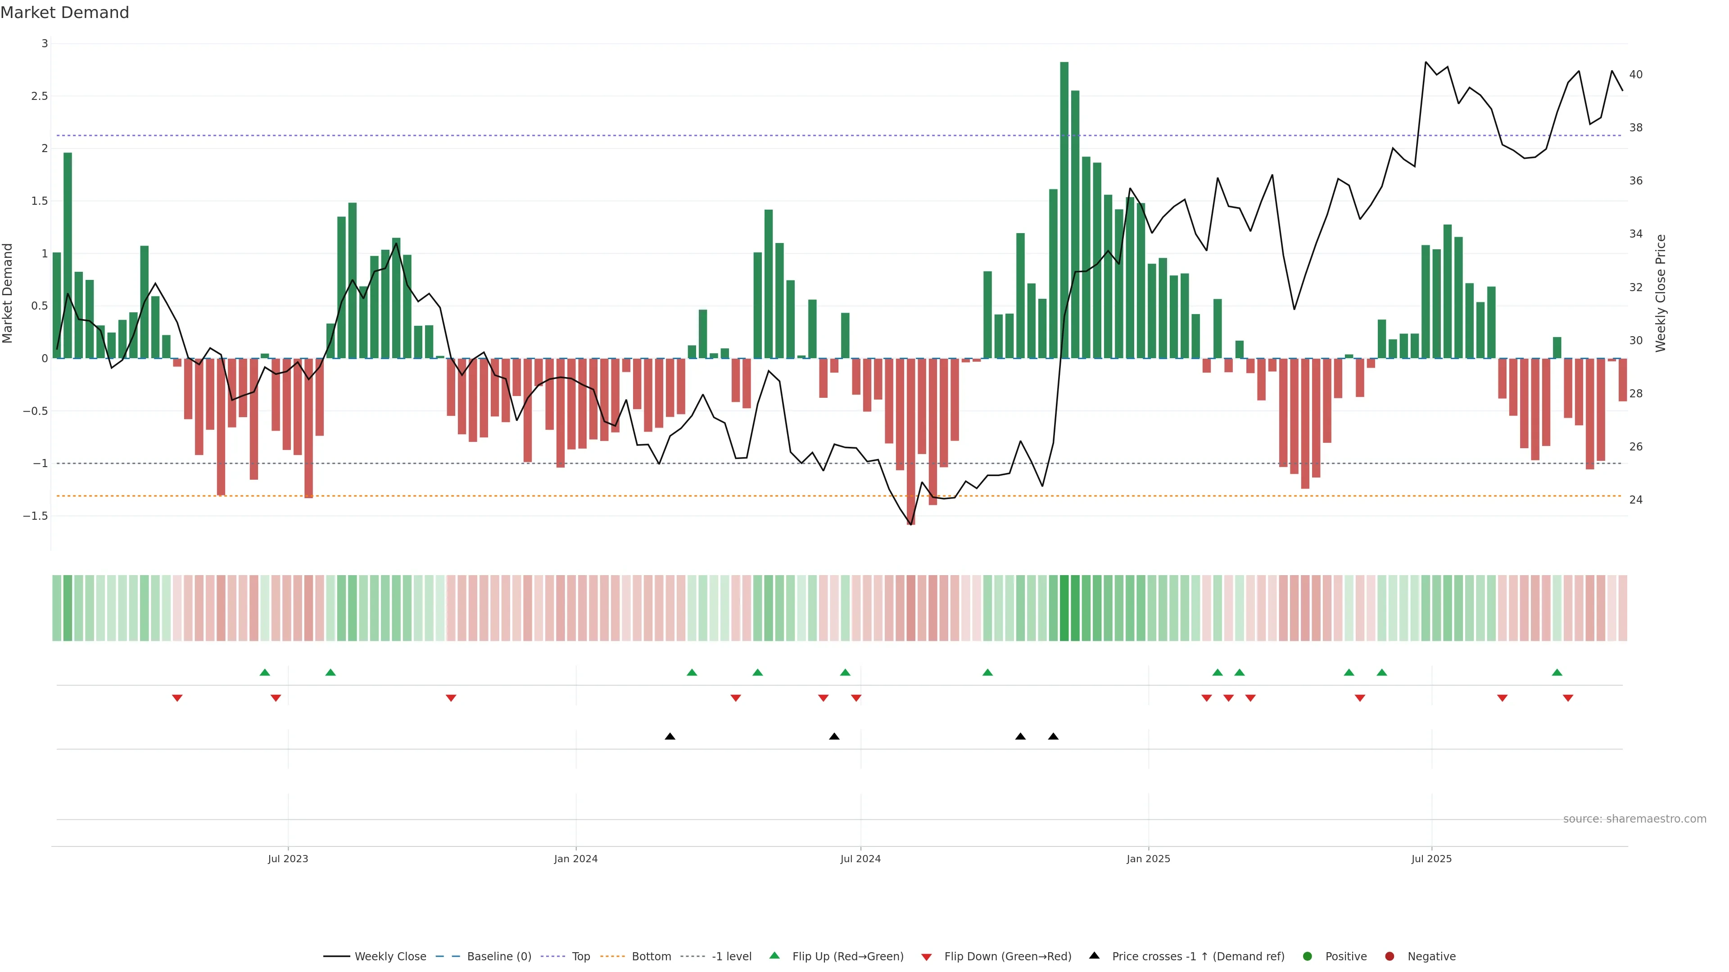
Task: Click first black price-cross marker
Action: pos(670,736)
